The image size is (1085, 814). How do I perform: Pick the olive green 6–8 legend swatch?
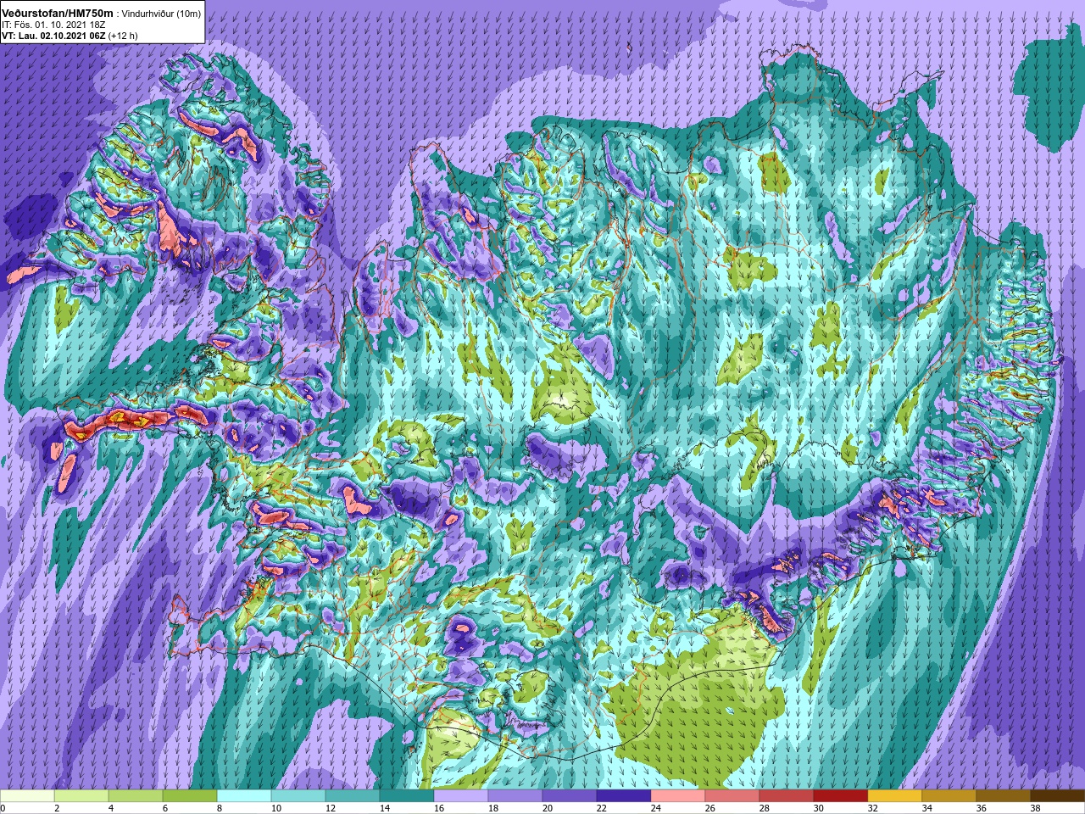click(190, 796)
